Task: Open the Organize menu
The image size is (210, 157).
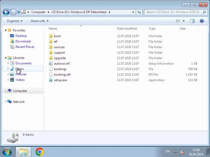Action: 15,21
